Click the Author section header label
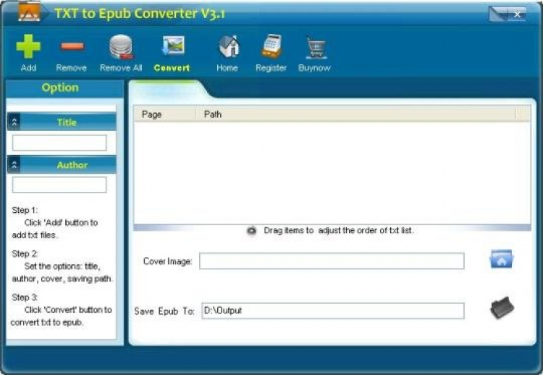Screen dimensions: 543x375 pos(72,165)
